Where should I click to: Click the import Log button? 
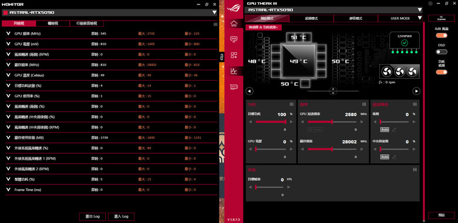tap(121, 217)
